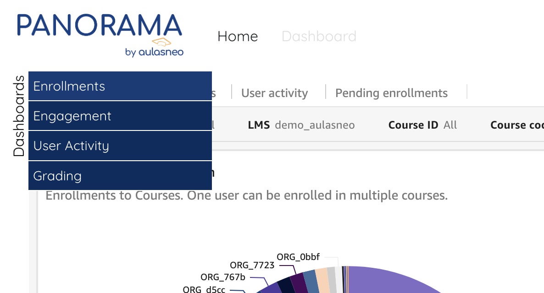Open the LMS demo_aulasneo filter dropdown
544x293 pixels.
tap(301, 125)
